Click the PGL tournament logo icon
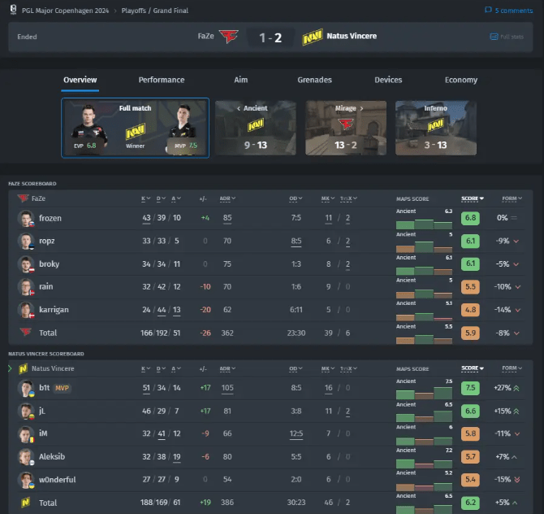 tap(13, 10)
